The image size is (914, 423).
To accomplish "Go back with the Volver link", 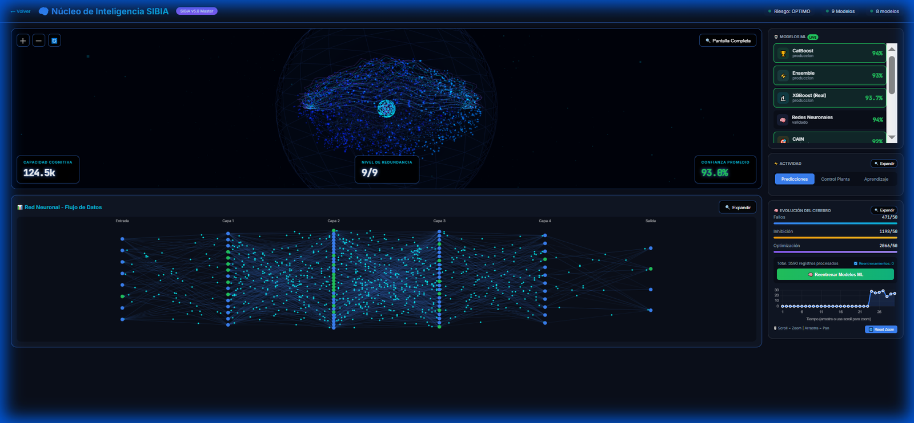I will [21, 11].
